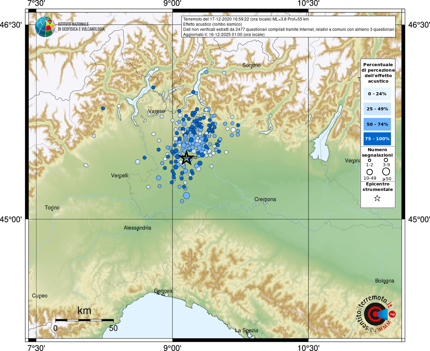The width and height of the screenshot is (430, 351).
Task: Click the Alessandria city label
Action: [137, 228]
